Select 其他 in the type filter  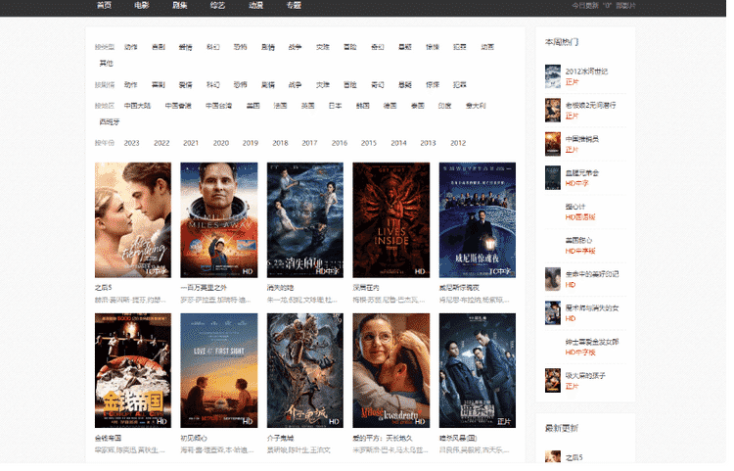point(106,63)
